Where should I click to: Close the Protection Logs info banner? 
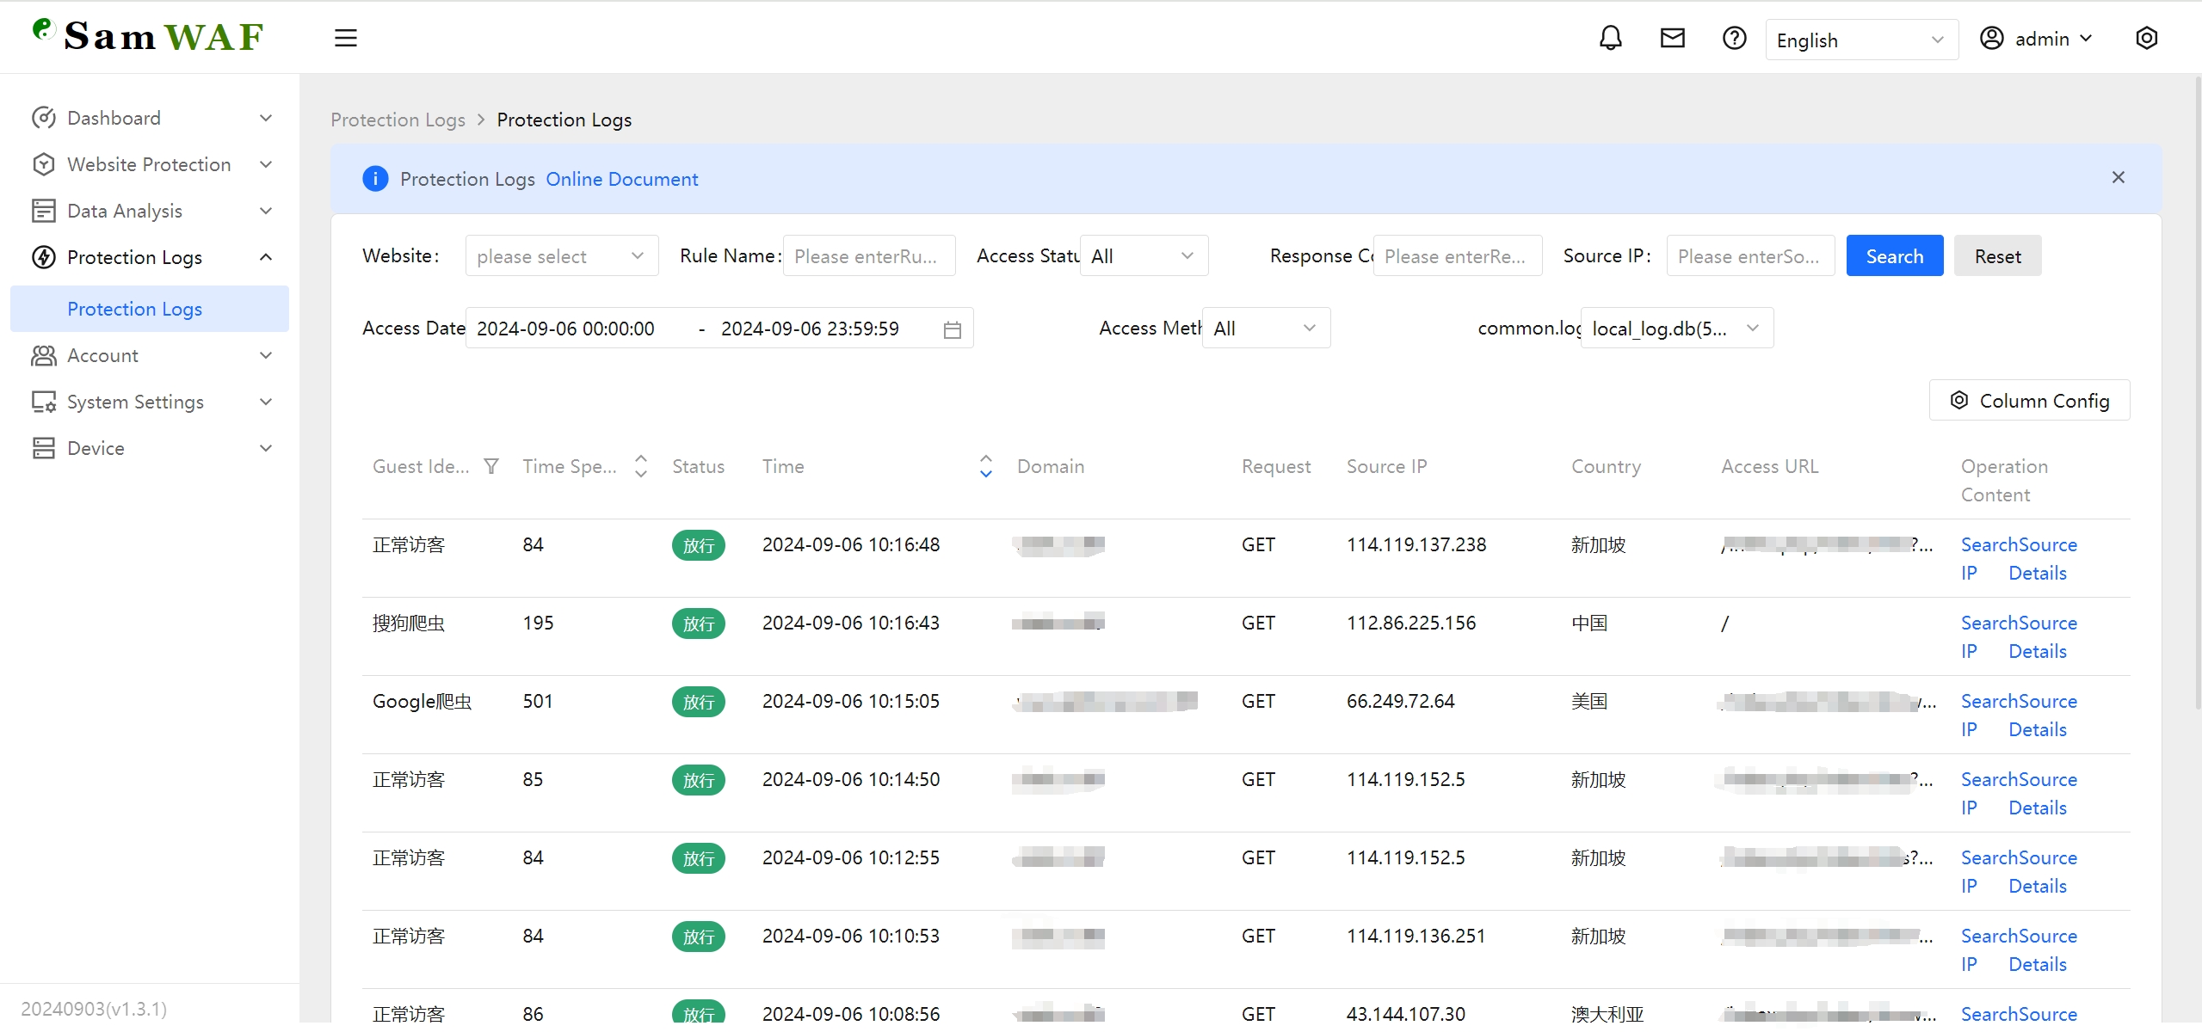(x=2118, y=177)
